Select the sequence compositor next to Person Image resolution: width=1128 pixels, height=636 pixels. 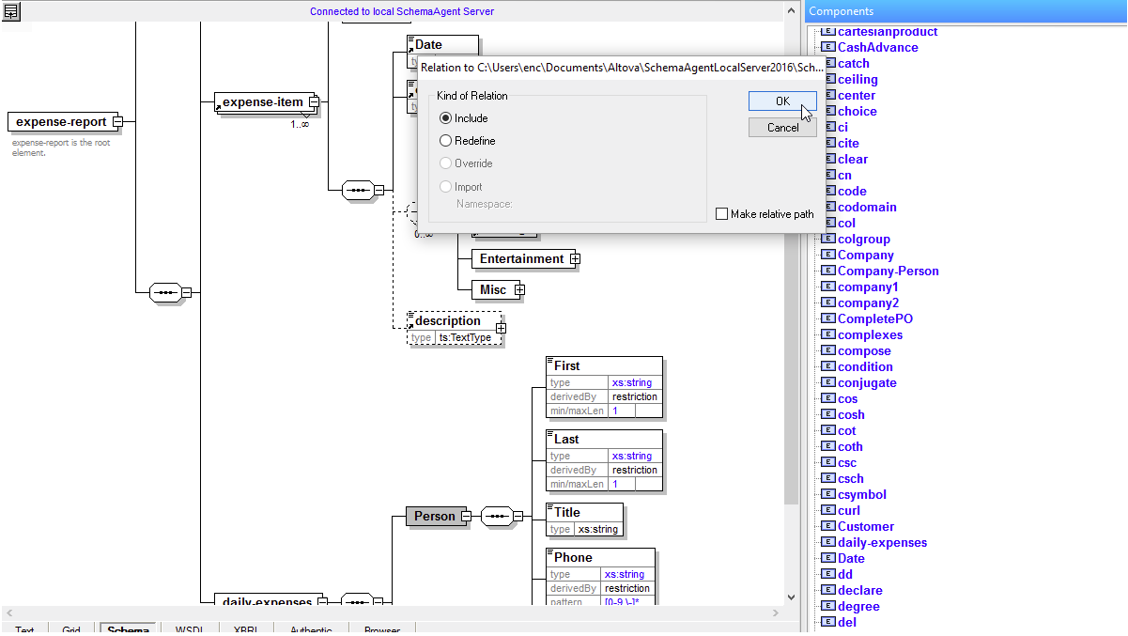click(x=496, y=516)
